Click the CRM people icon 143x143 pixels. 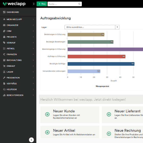coord(4,31)
